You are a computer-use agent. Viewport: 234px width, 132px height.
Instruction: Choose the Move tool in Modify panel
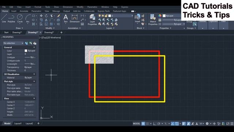point(41,16)
